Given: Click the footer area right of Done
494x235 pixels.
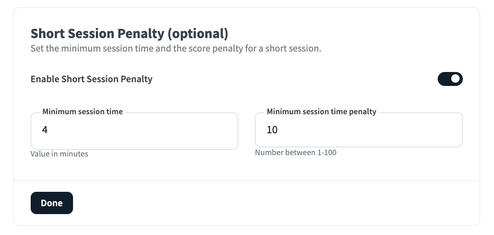Looking at the screenshot, I should (279, 203).
